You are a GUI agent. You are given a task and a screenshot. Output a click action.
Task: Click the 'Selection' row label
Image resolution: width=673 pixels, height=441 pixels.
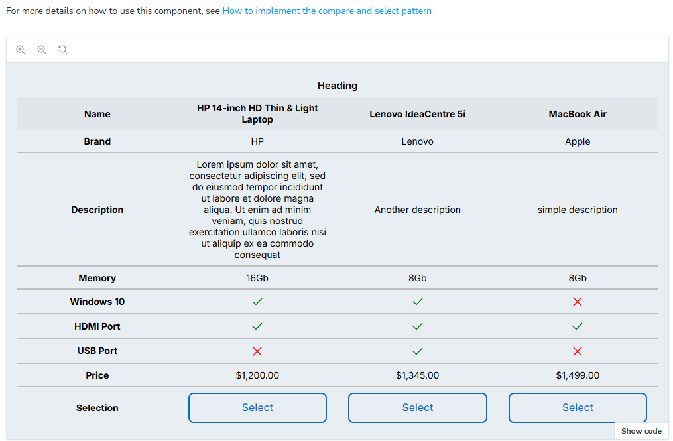click(x=97, y=408)
